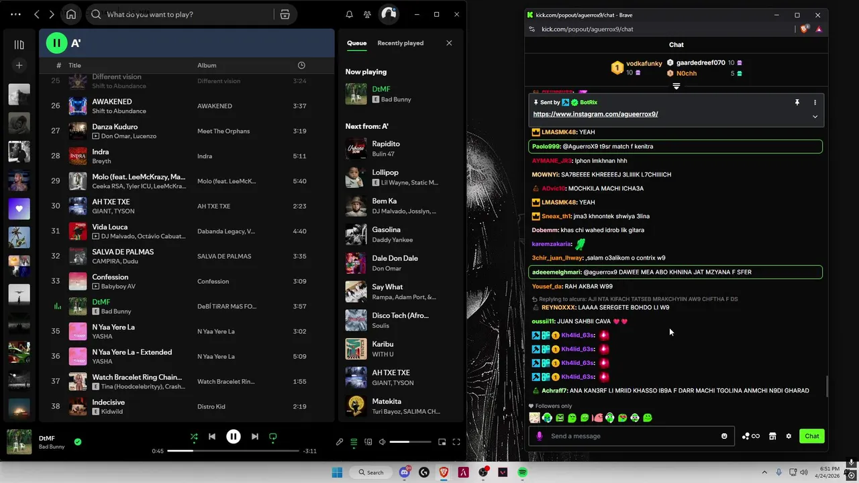Screen dimensions: 859x483
Task: Open the Windows Start menu
Action: point(337,472)
